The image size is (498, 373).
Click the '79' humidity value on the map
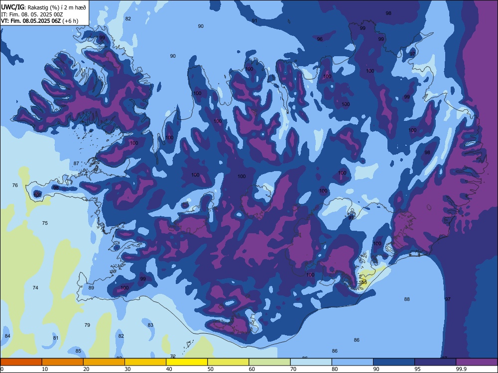pyautogui.click(x=87, y=325)
